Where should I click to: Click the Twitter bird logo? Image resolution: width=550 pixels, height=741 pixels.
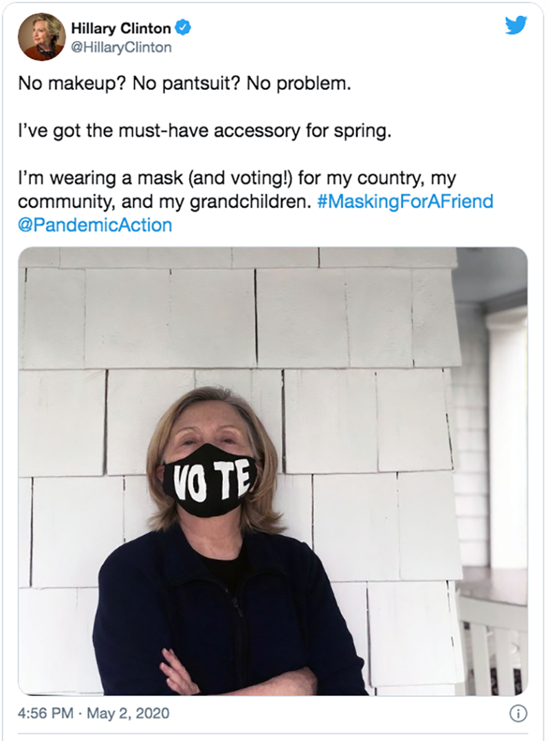516,25
